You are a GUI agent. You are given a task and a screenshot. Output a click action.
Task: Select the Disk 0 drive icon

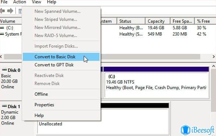coord(4,70)
